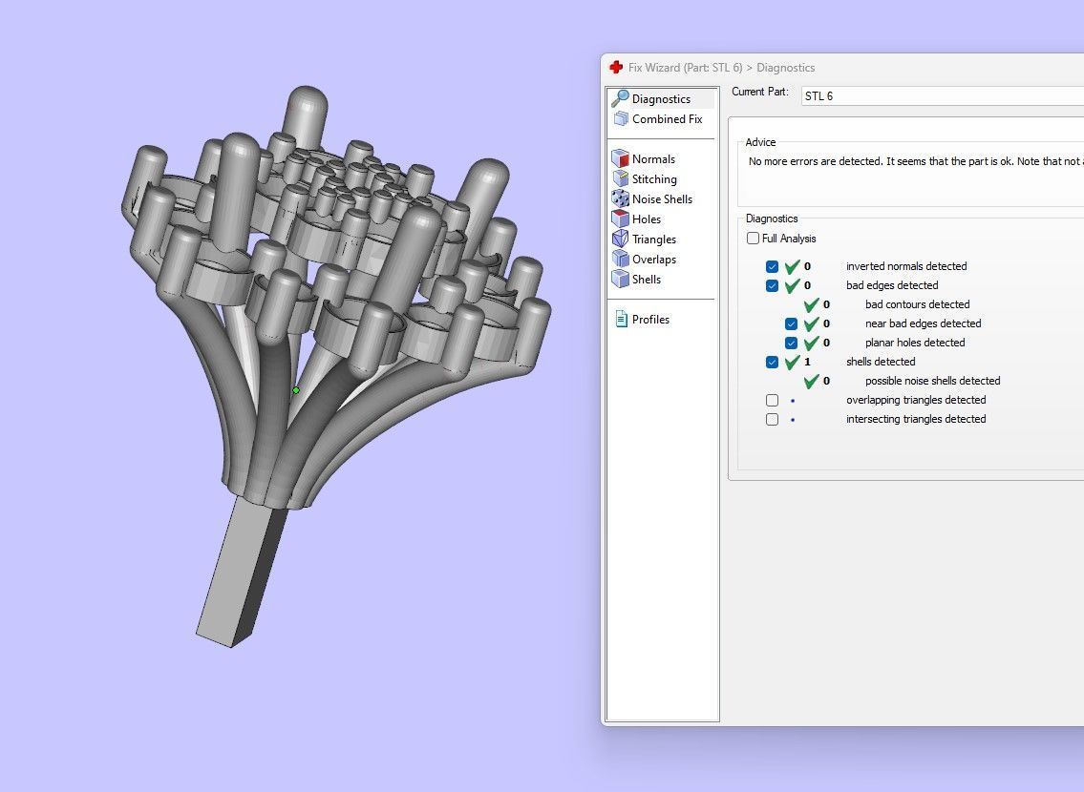Screen dimensions: 1084x792
Task: Uncheck near bad edges detected checkbox
Action: click(791, 323)
